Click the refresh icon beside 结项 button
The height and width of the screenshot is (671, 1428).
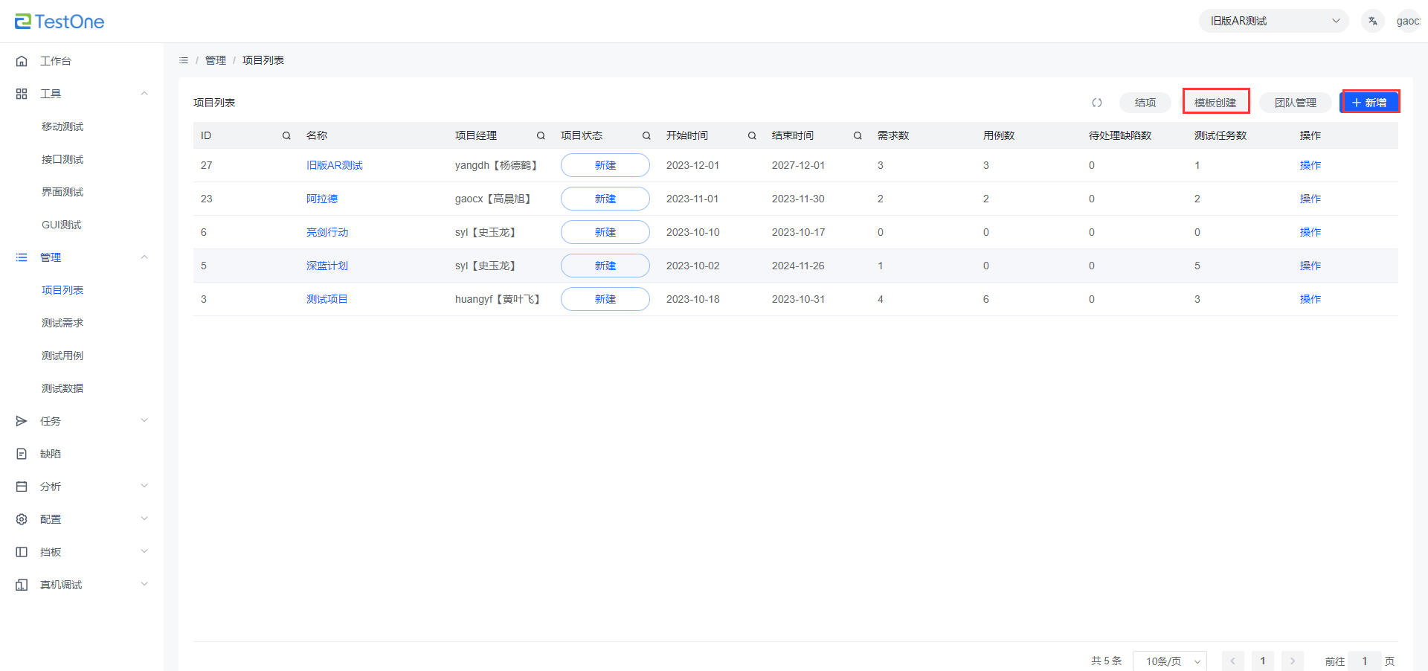1096,103
